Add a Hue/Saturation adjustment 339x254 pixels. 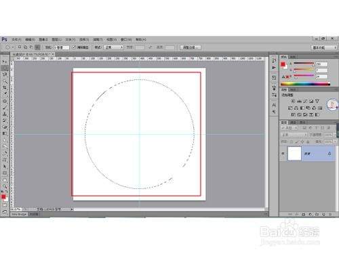point(290,108)
